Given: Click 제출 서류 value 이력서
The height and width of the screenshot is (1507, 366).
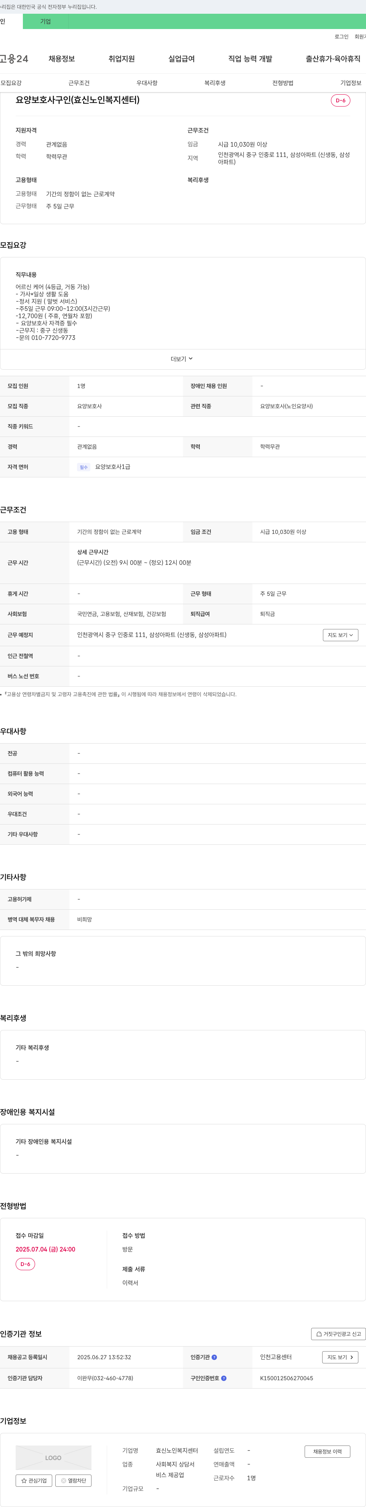Looking at the screenshot, I should coord(130,1282).
